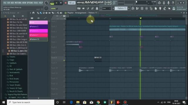
Task: Click the pause playback button
Action: point(56,3)
